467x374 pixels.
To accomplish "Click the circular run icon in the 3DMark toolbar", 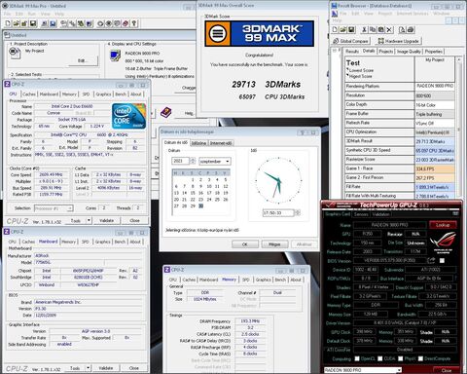I will (x=100, y=23).
